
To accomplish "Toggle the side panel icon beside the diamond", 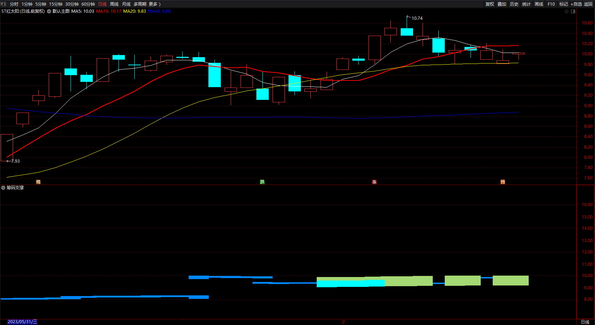I will 573,11.
